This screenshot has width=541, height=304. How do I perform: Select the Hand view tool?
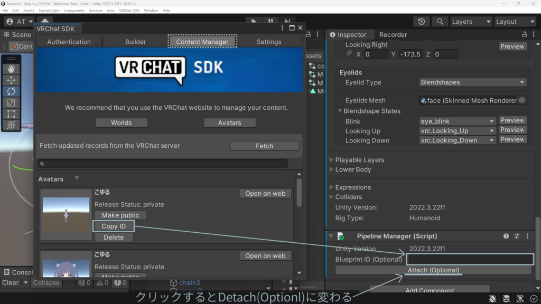pyautogui.click(x=11, y=69)
